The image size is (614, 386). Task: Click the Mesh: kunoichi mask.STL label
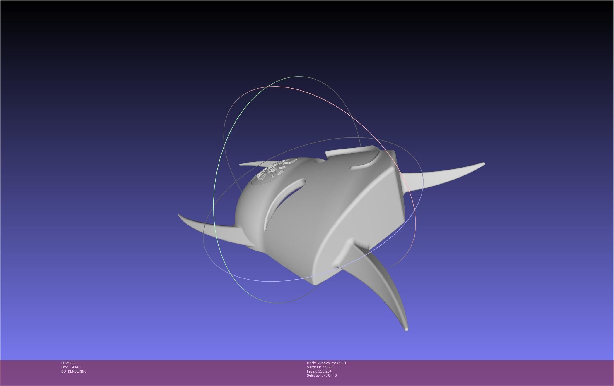pyautogui.click(x=327, y=363)
